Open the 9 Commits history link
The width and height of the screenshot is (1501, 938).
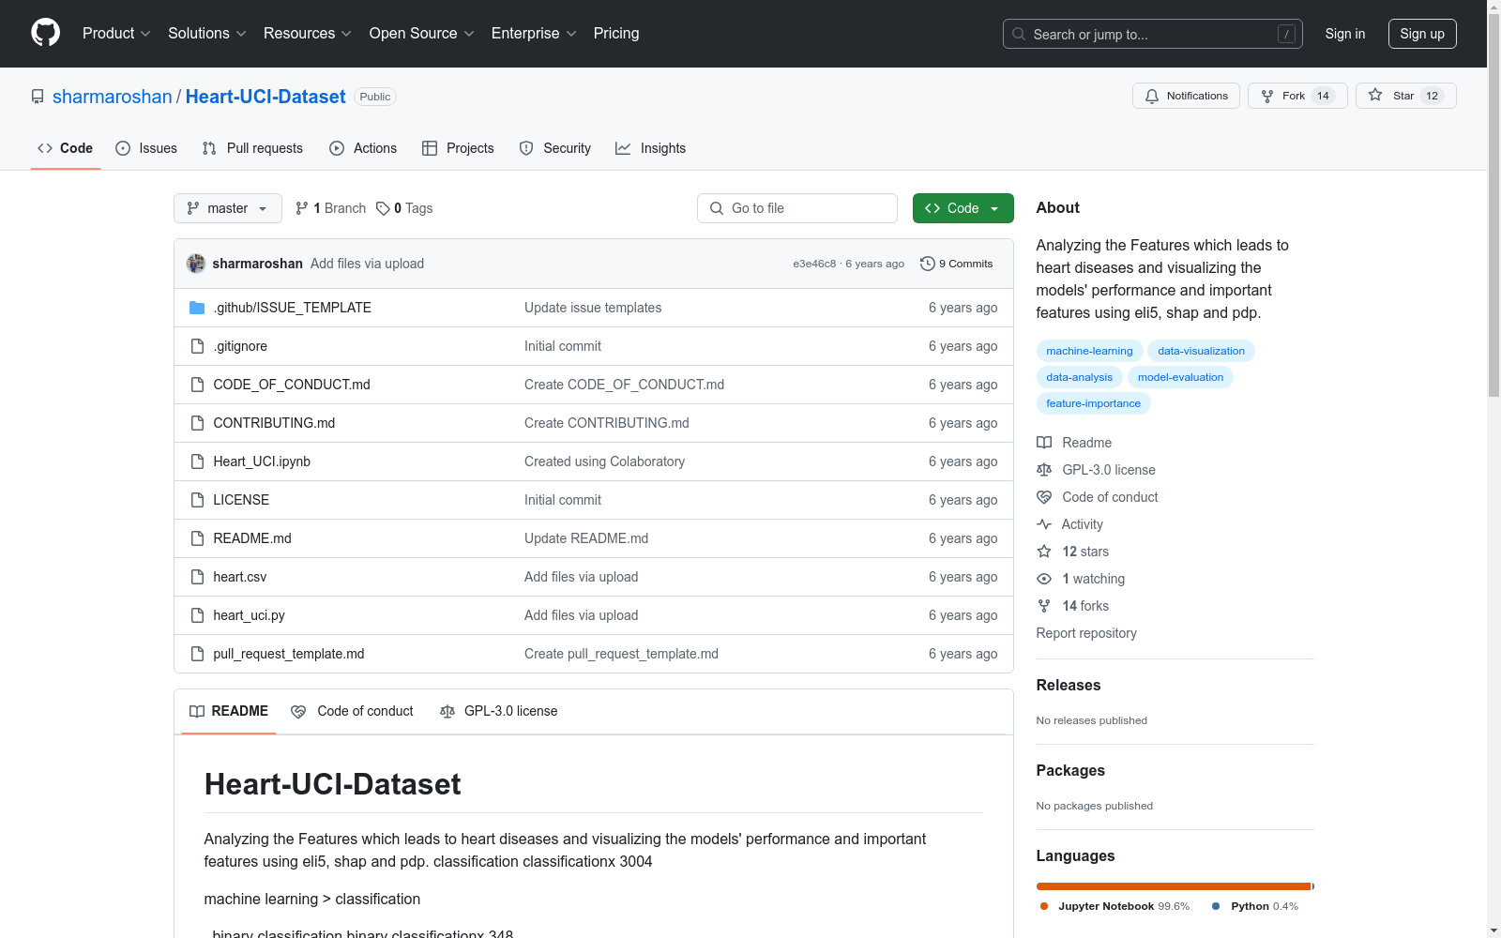pyautogui.click(x=957, y=264)
